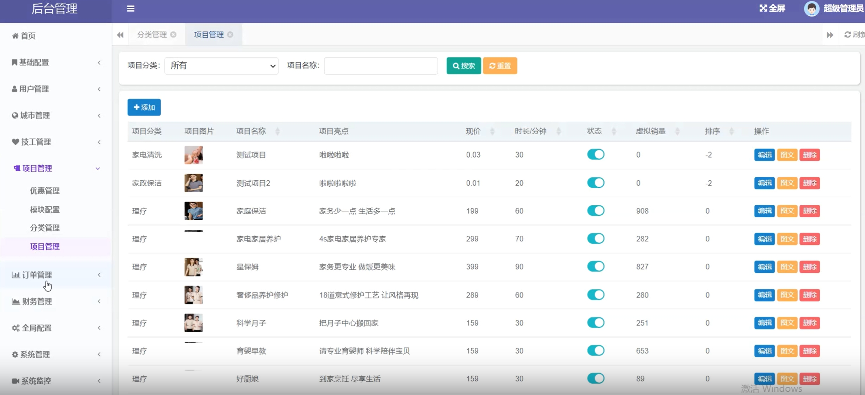
Task: Turn off status switch for 家庭保洁
Action: tap(596, 210)
